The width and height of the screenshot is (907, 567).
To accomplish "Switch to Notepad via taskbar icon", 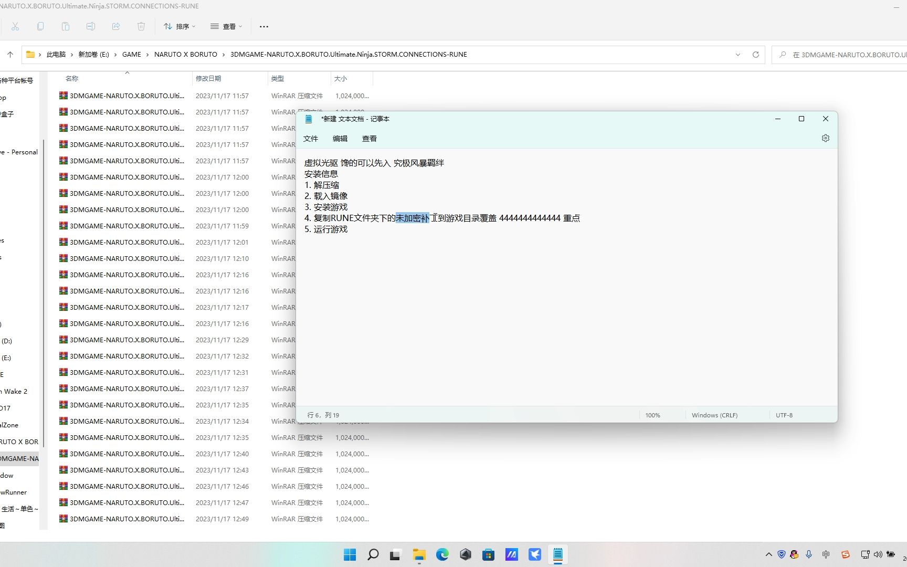I will pos(558,555).
